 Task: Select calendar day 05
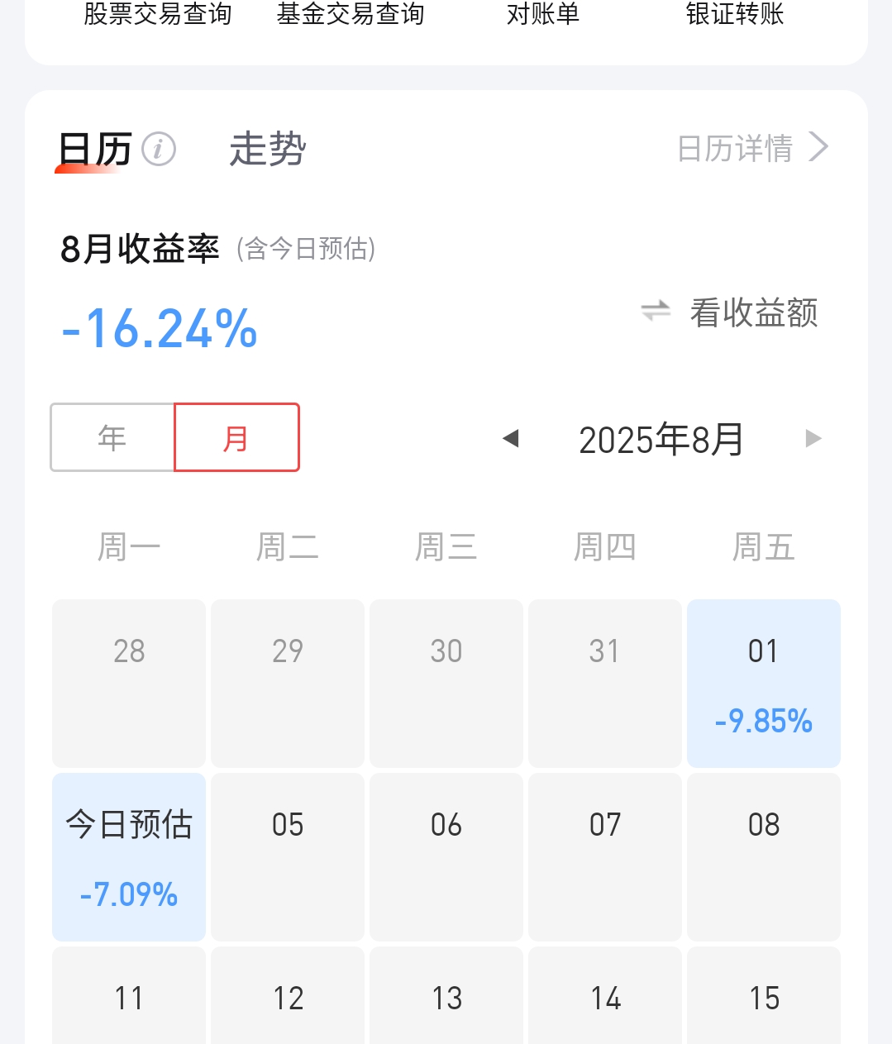(288, 857)
